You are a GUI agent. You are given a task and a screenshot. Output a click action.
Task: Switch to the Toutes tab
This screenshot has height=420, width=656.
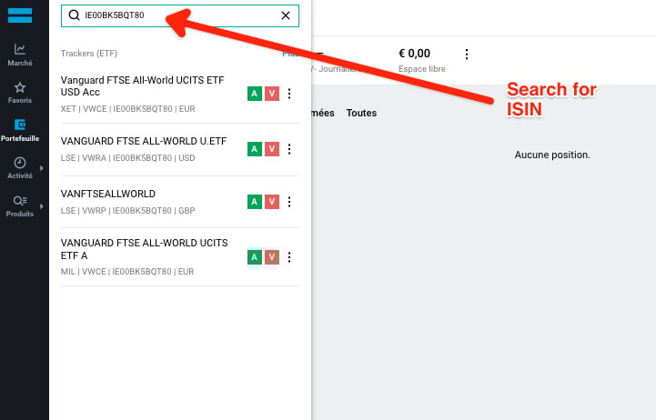pos(361,114)
